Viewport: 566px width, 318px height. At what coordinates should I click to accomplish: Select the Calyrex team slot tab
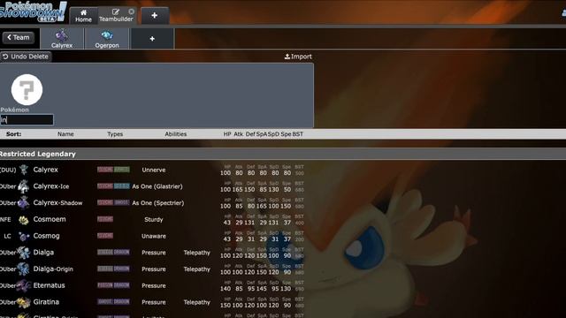pyautogui.click(x=62, y=39)
